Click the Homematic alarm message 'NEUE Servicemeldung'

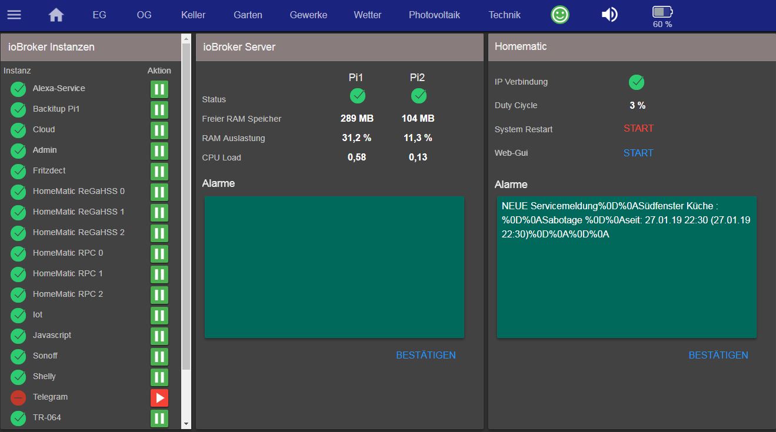(626, 220)
